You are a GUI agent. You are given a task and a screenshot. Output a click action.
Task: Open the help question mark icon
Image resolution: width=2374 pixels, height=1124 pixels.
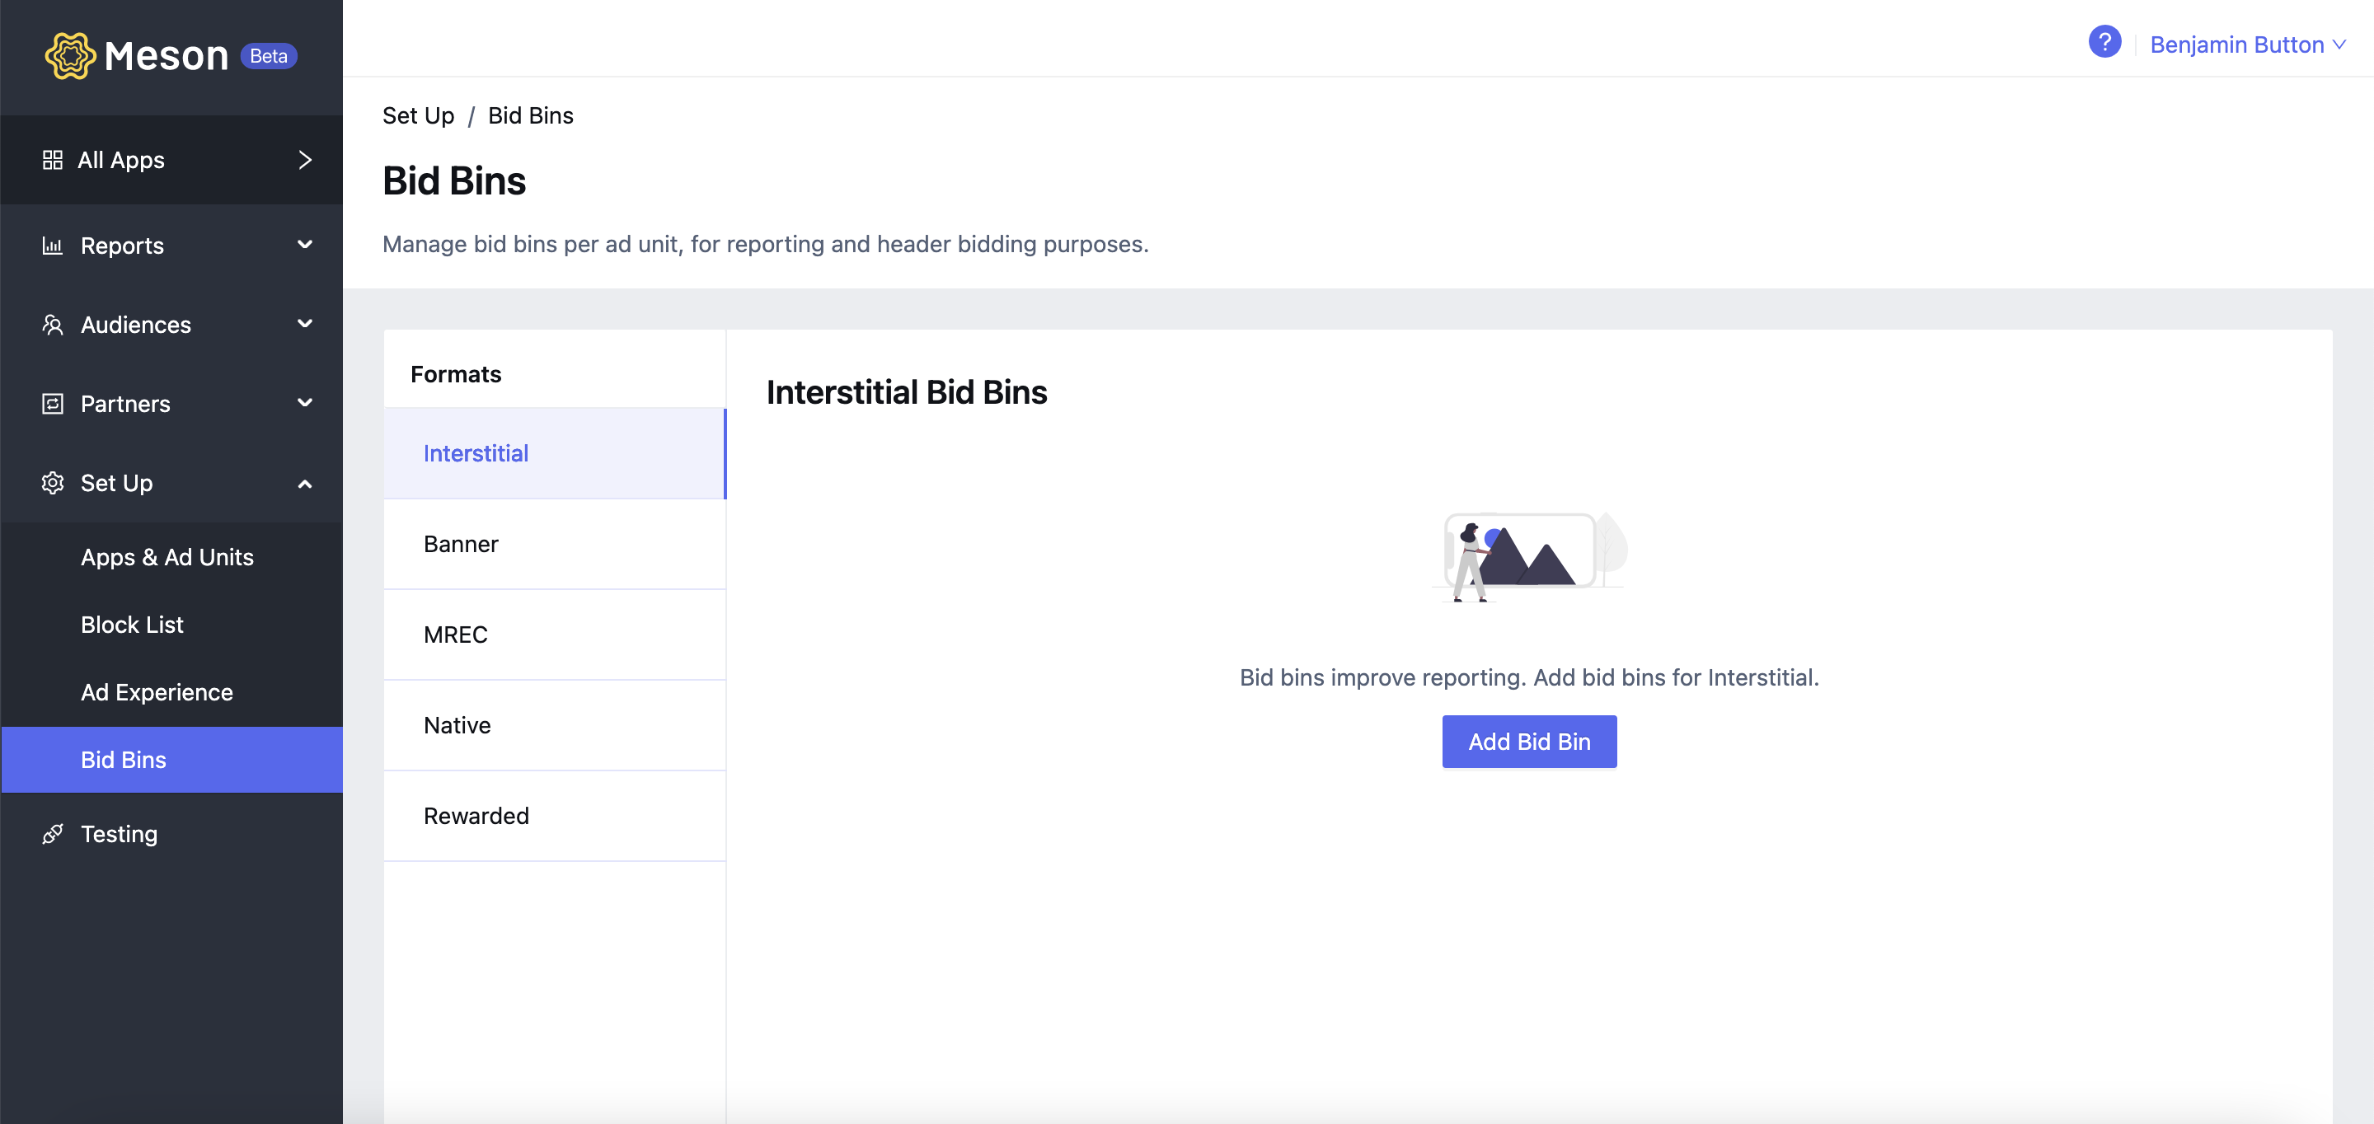(x=2104, y=42)
